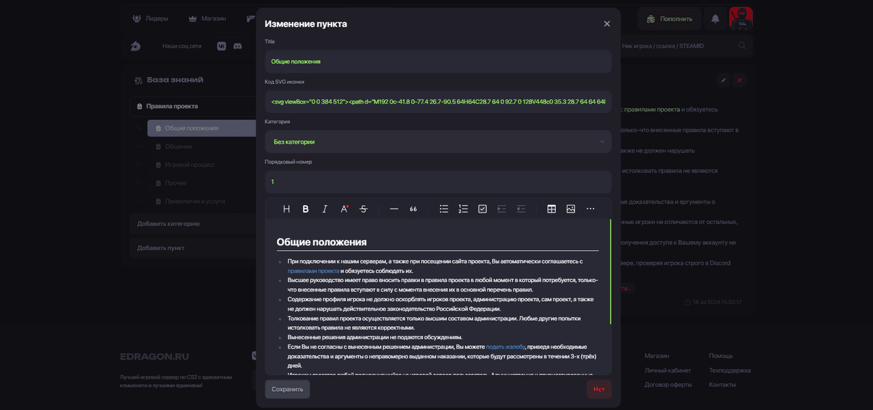This screenshot has width=873, height=410.
Task: Click the Общие положения heading in editor
Action: [321, 242]
